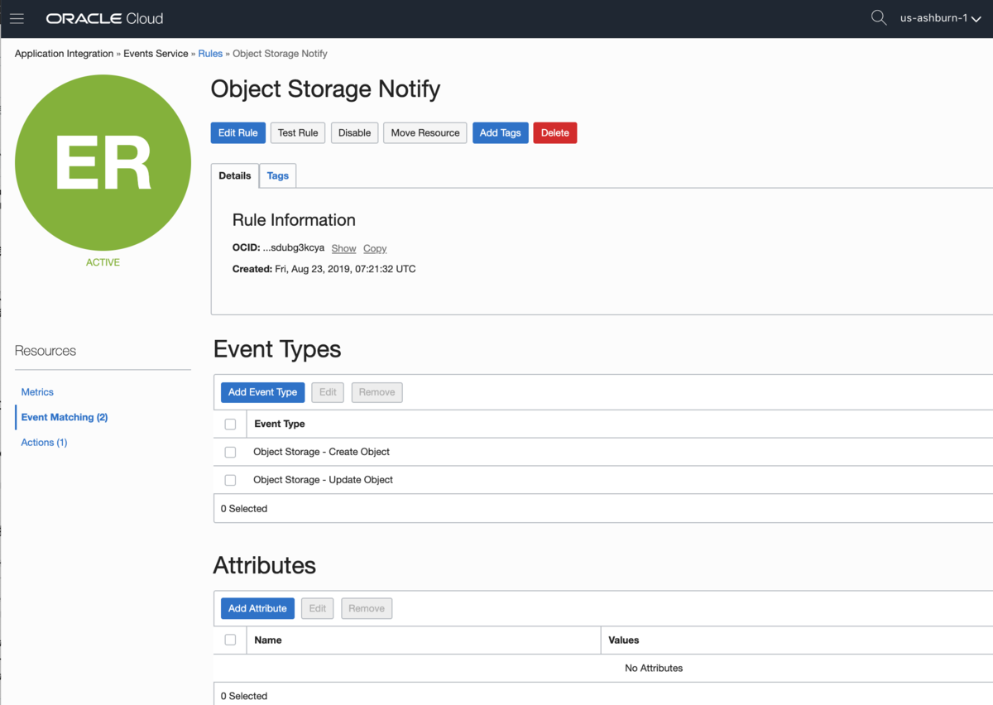Click the No Attributes message
993x705 pixels.
[x=654, y=668]
